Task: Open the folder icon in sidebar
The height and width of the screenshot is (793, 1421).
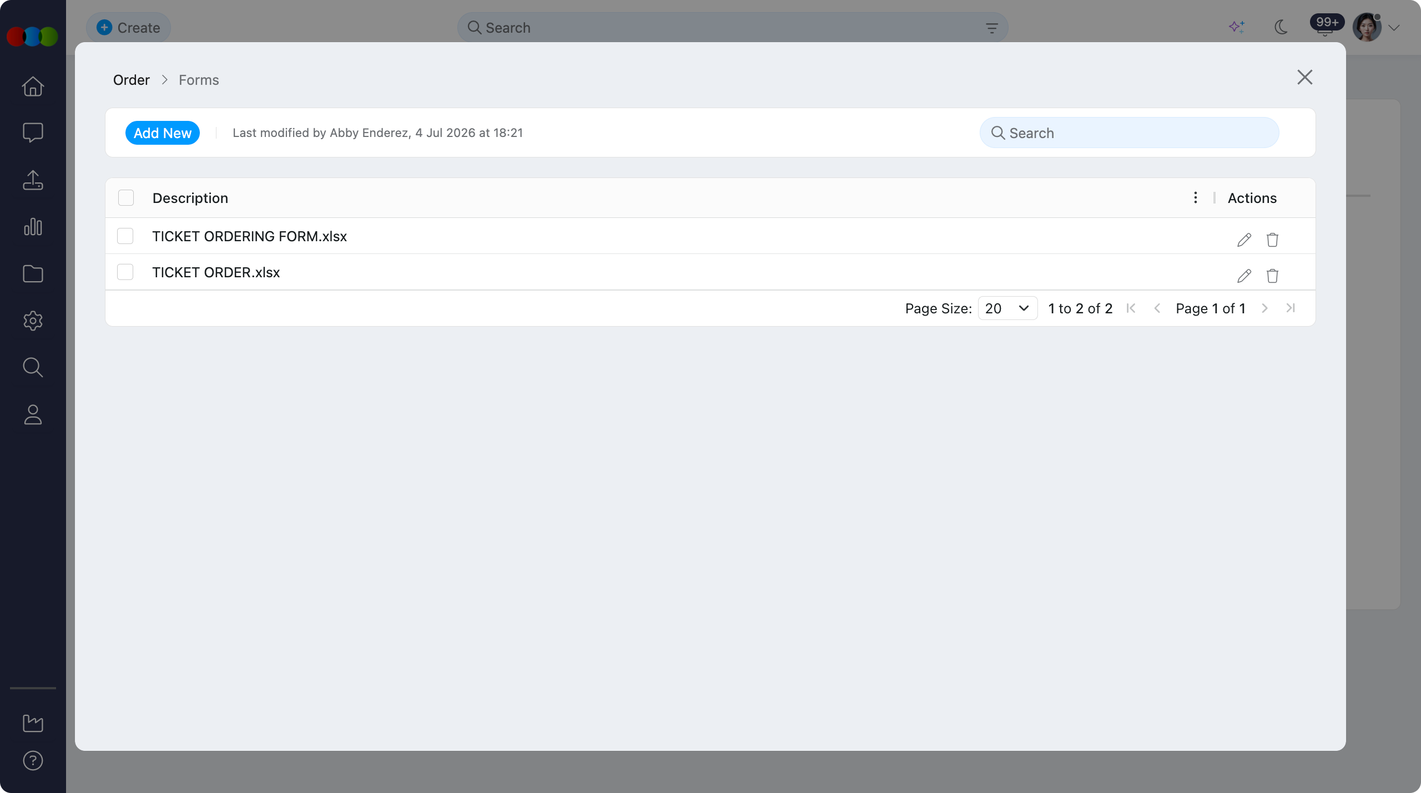Action: (33, 274)
